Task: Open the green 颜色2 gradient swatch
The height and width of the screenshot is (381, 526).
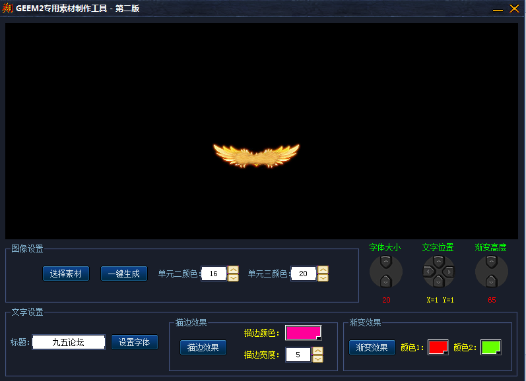Action: pos(490,347)
